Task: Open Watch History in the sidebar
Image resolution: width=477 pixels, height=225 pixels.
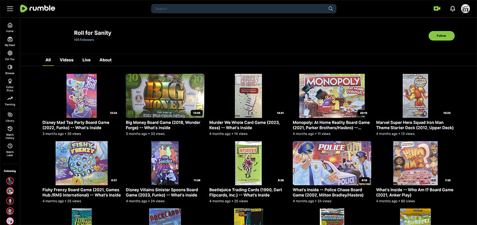Action: [10, 133]
